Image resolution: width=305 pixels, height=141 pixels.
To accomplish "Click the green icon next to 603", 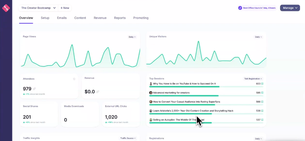I will pyautogui.click(x=262, y=84).
